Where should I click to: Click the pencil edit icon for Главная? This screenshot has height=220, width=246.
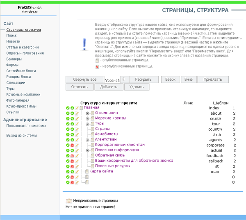point(77,108)
